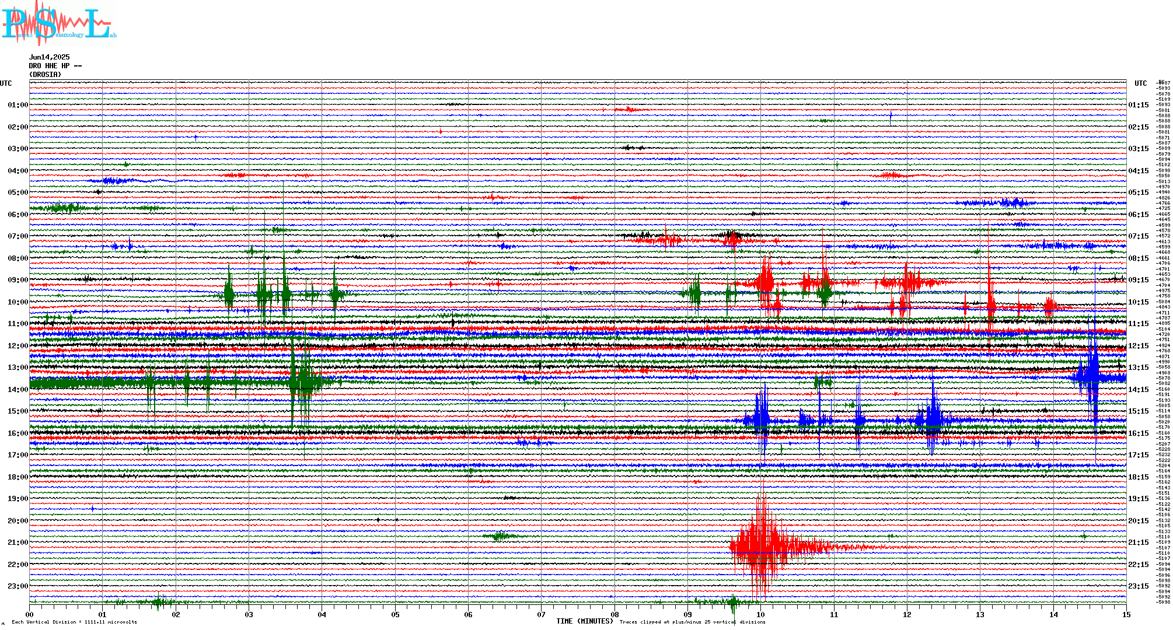Click the 15:00 hour label

18,411
